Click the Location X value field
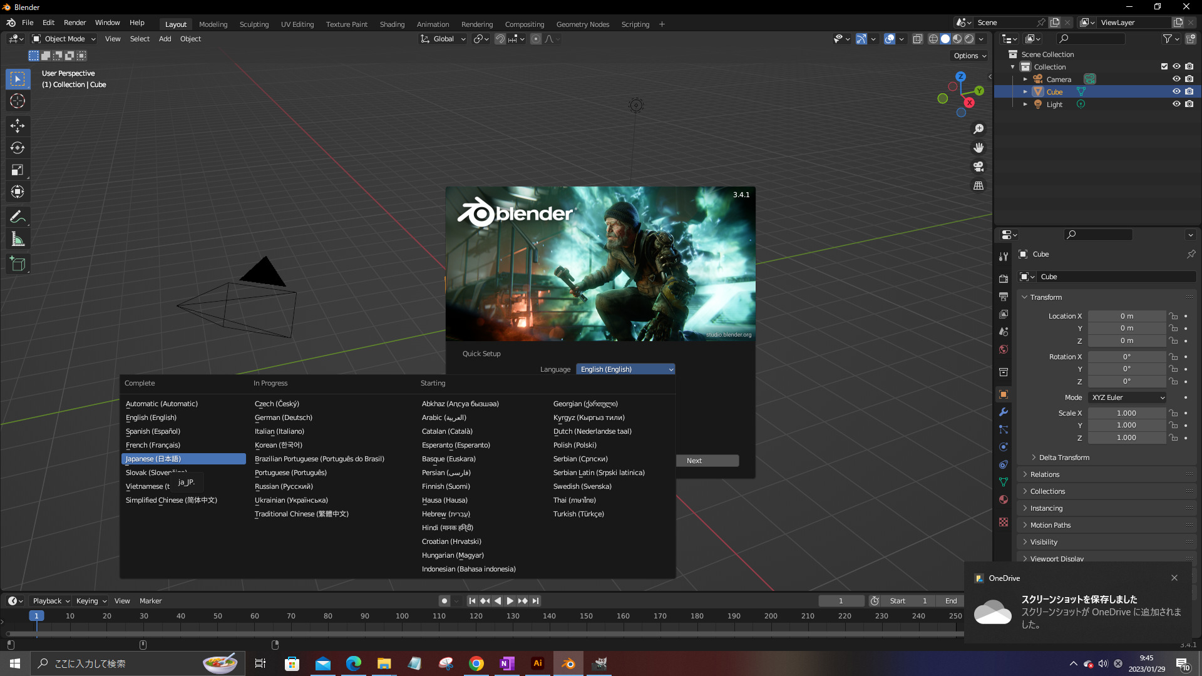 [1127, 316]
